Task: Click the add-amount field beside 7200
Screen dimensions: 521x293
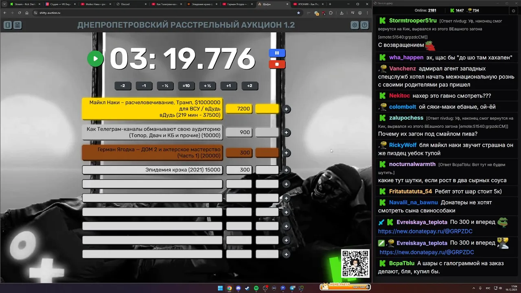Action: click(267, 109)
